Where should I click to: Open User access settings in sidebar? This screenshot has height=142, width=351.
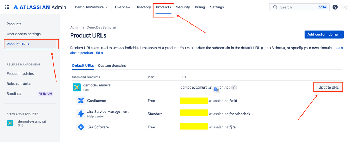24,34
